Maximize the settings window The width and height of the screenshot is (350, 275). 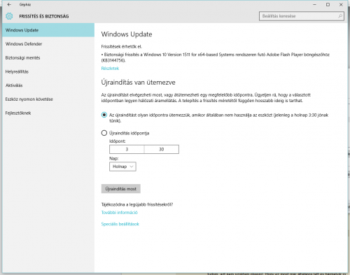point(328,4)
